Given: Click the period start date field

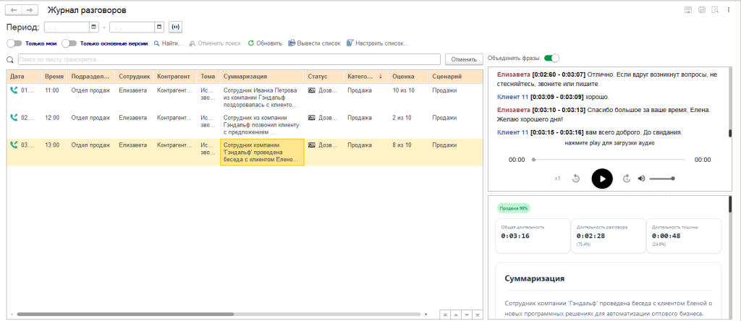Looking at the screenshot, I should pyautogui.click(x=67, y=27).
